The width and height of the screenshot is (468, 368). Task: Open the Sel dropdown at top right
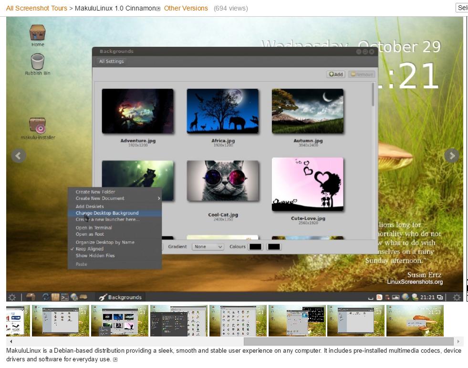click(x=462, y=8)
